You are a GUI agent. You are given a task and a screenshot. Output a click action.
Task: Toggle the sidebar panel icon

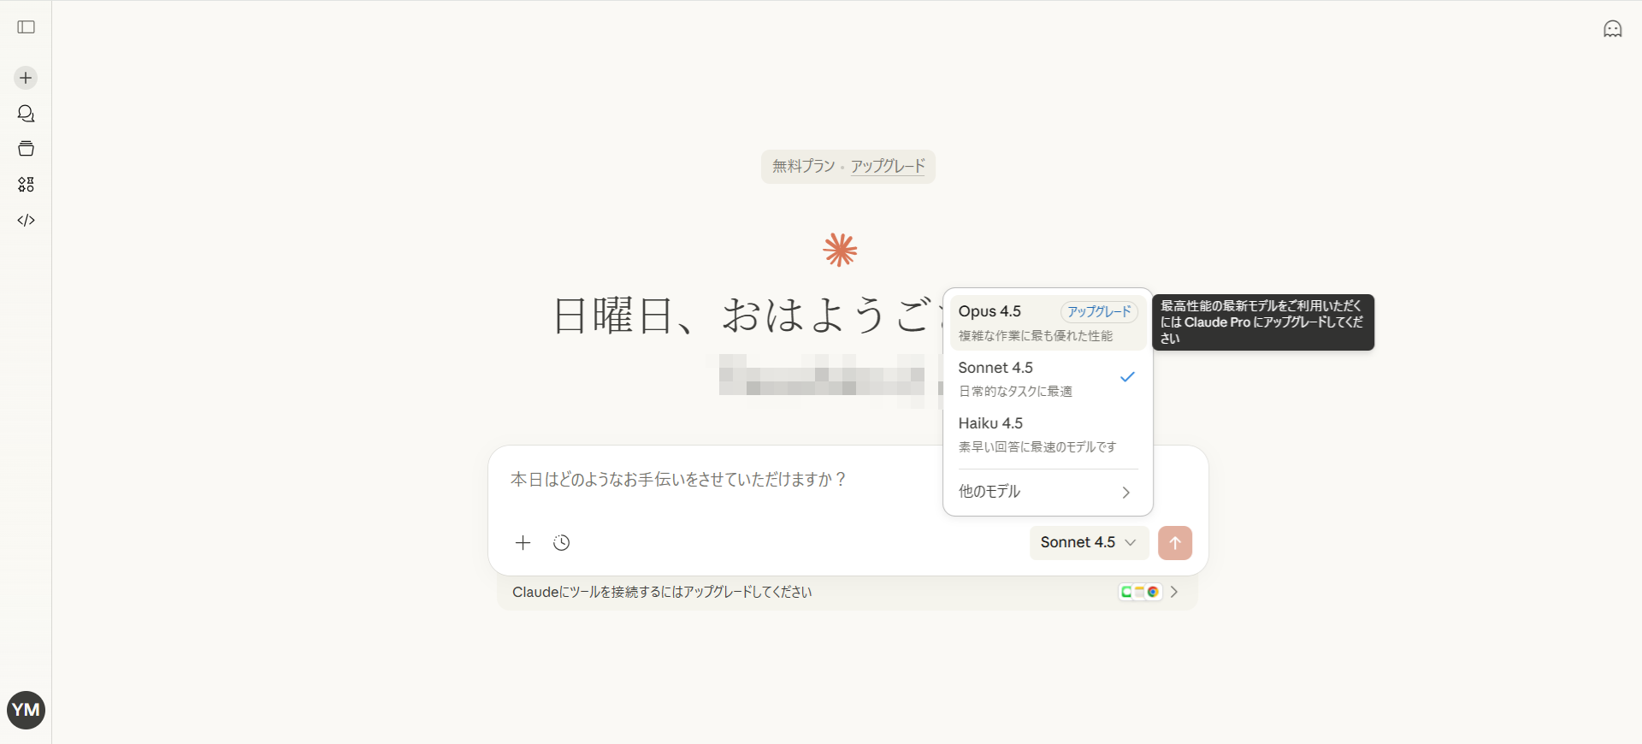click(27, 27)
